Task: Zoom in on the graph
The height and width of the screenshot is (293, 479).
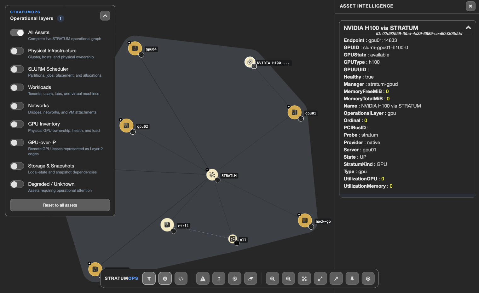Action: 273,278
